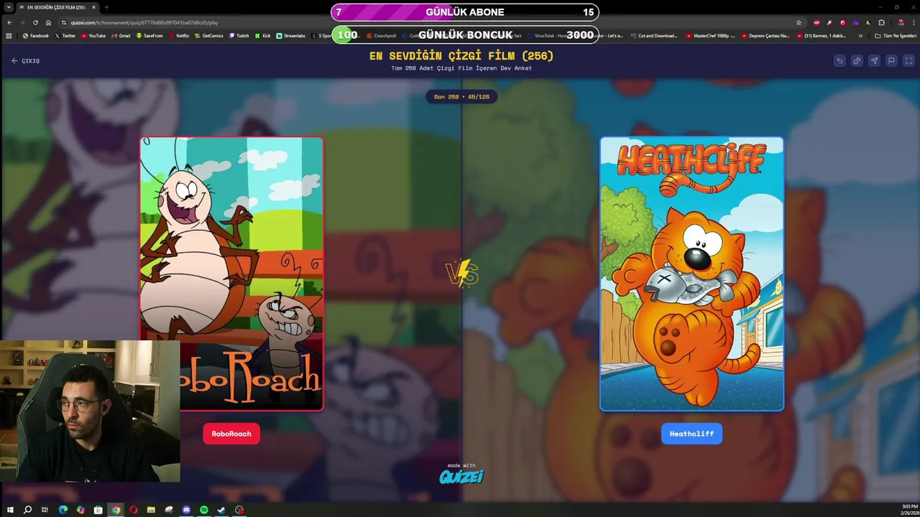Open the Kick bookmark

263,35
